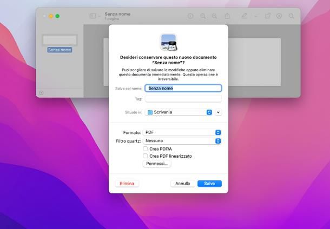Click the red Elimina button
Viewport: 330px width, 229px height.
click(x=127, y=184)
